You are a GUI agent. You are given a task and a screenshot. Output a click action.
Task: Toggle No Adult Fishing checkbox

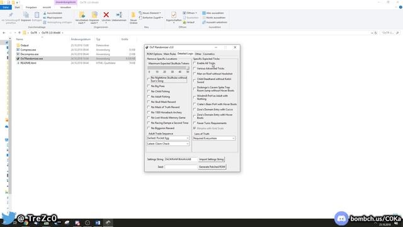point(149,96)
